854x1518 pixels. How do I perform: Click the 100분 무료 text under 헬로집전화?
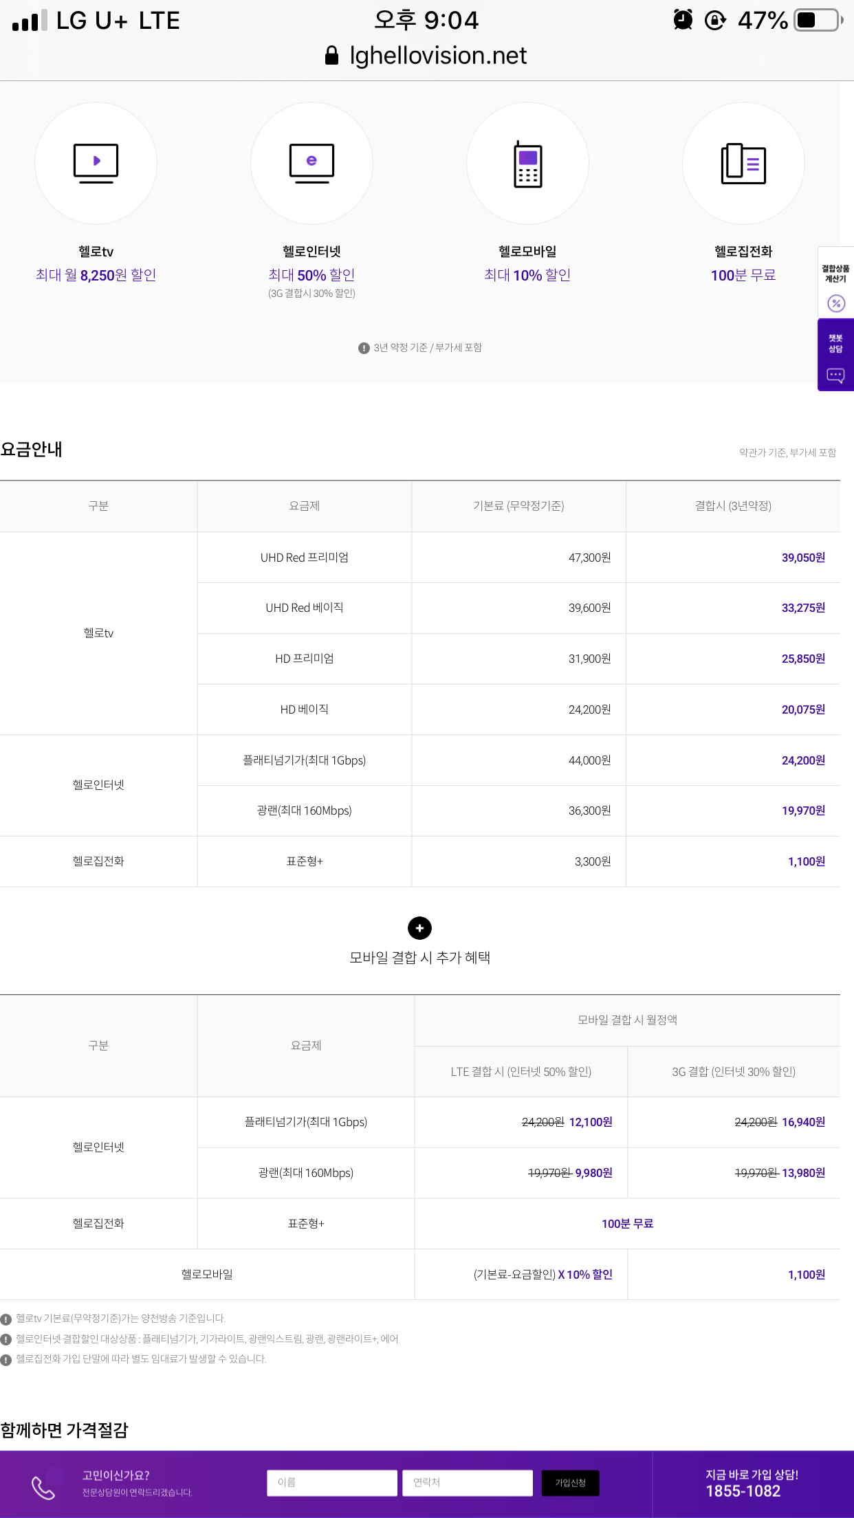pos(743,275)
